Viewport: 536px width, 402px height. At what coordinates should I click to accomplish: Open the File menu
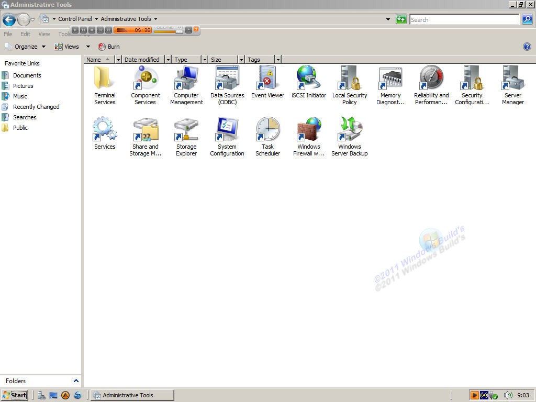(x=8, y=34)
